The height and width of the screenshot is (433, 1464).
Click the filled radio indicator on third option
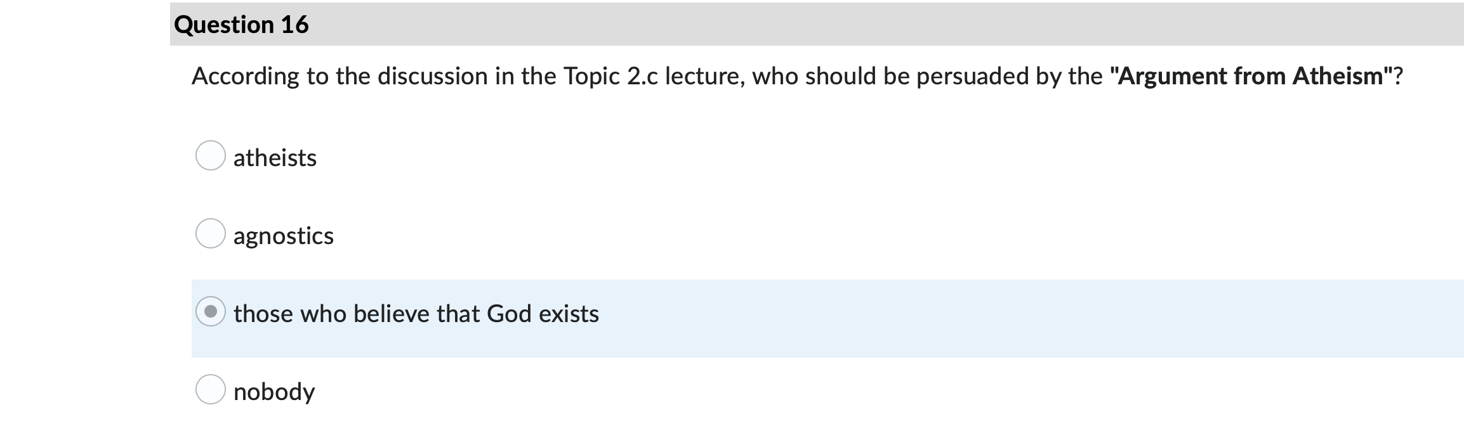point(212,312)
